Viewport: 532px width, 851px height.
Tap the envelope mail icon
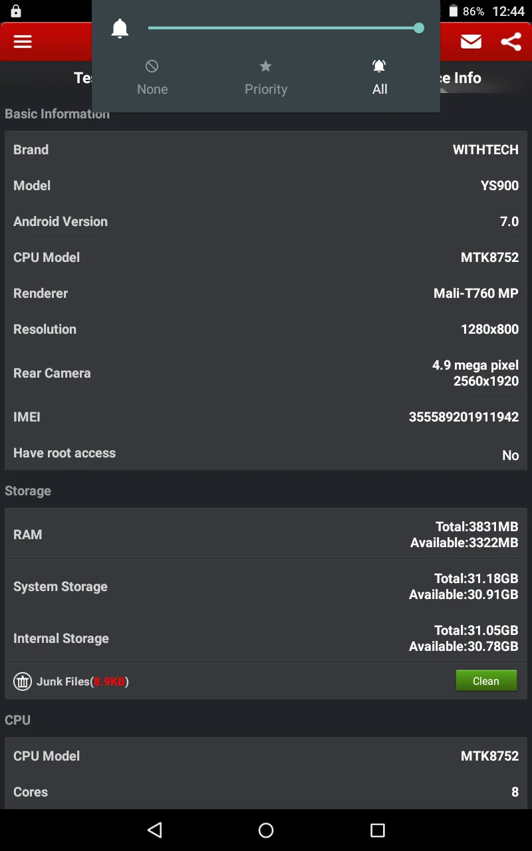(x=471, y=42)
